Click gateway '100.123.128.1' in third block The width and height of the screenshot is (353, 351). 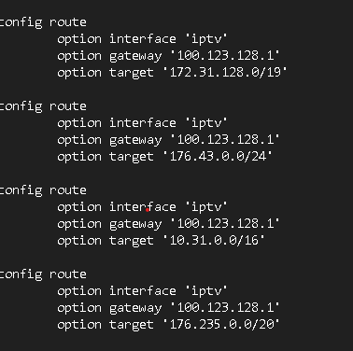(225, 223)
